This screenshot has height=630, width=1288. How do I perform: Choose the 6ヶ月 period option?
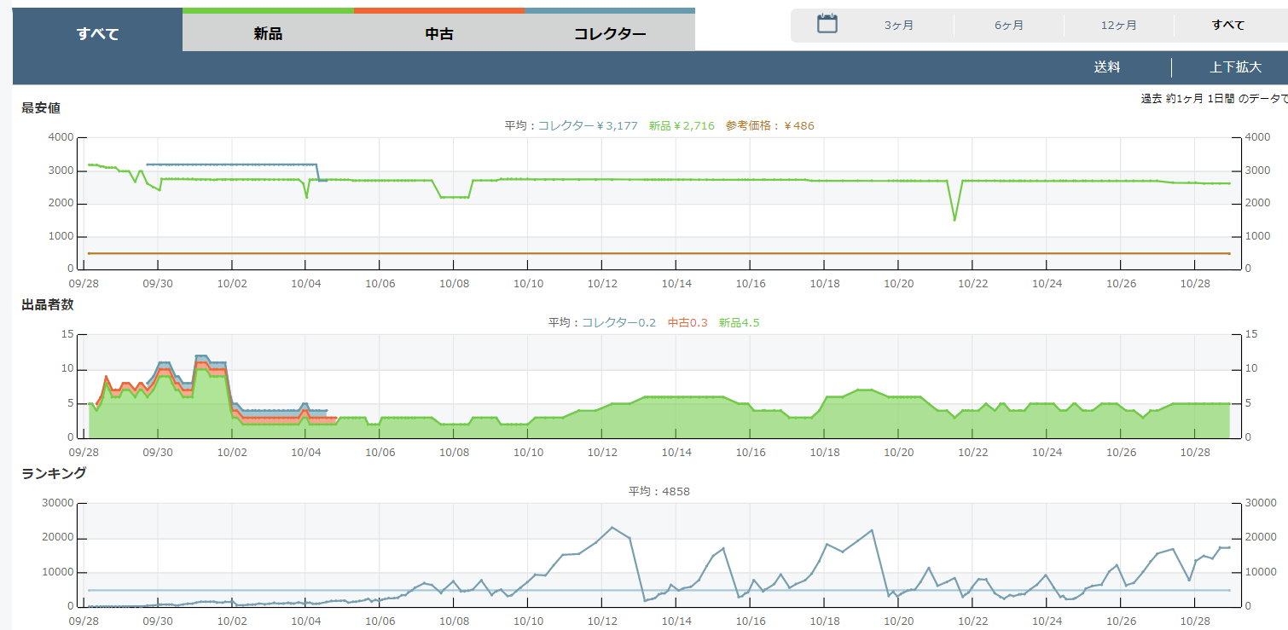(x=1008, y=26)
